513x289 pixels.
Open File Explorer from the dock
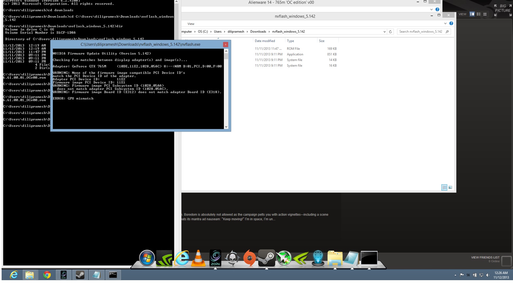point(335,258)
